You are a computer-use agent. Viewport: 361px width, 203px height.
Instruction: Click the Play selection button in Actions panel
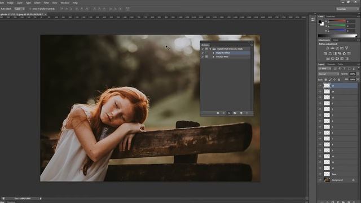coord(229,113)
